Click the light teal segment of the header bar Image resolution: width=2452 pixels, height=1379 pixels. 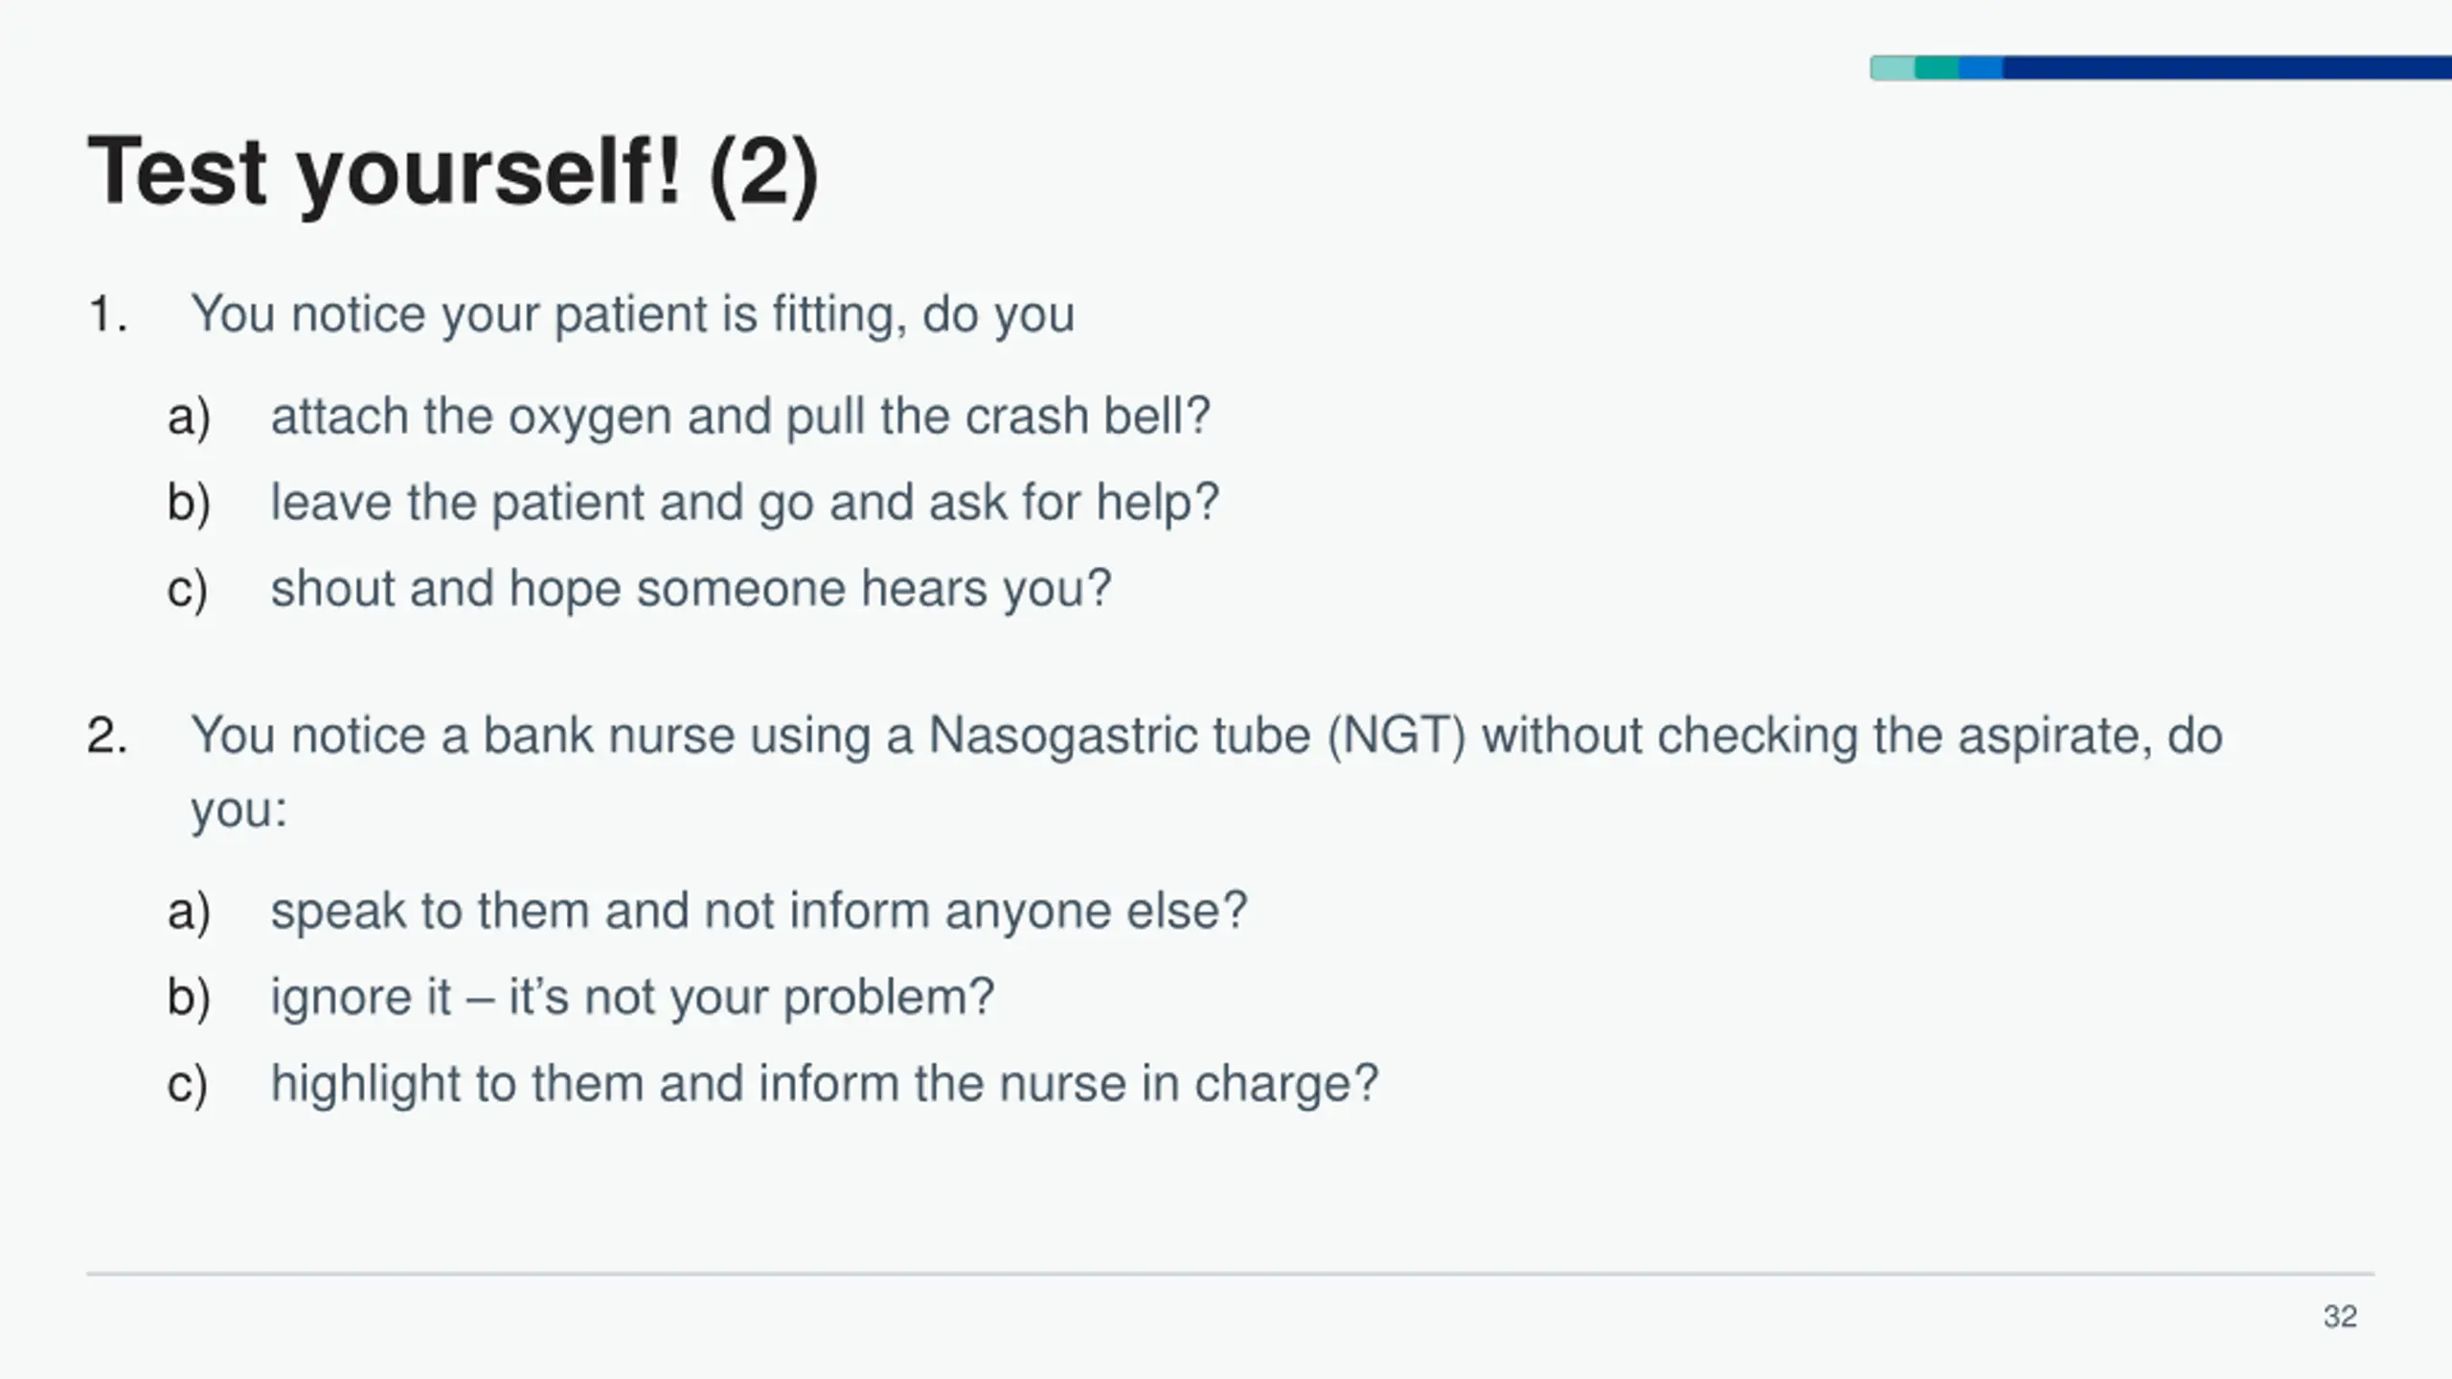point(1893,68)
